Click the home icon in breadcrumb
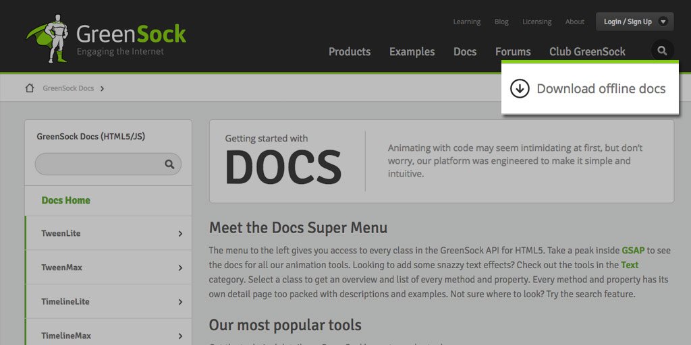 [x=30, y=88]
